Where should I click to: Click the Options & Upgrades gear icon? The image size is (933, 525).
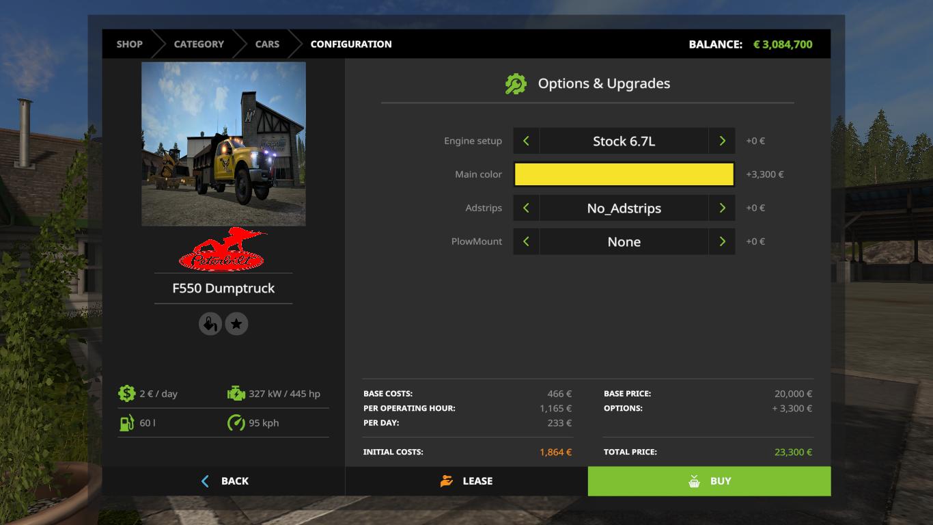pos(516,84)
